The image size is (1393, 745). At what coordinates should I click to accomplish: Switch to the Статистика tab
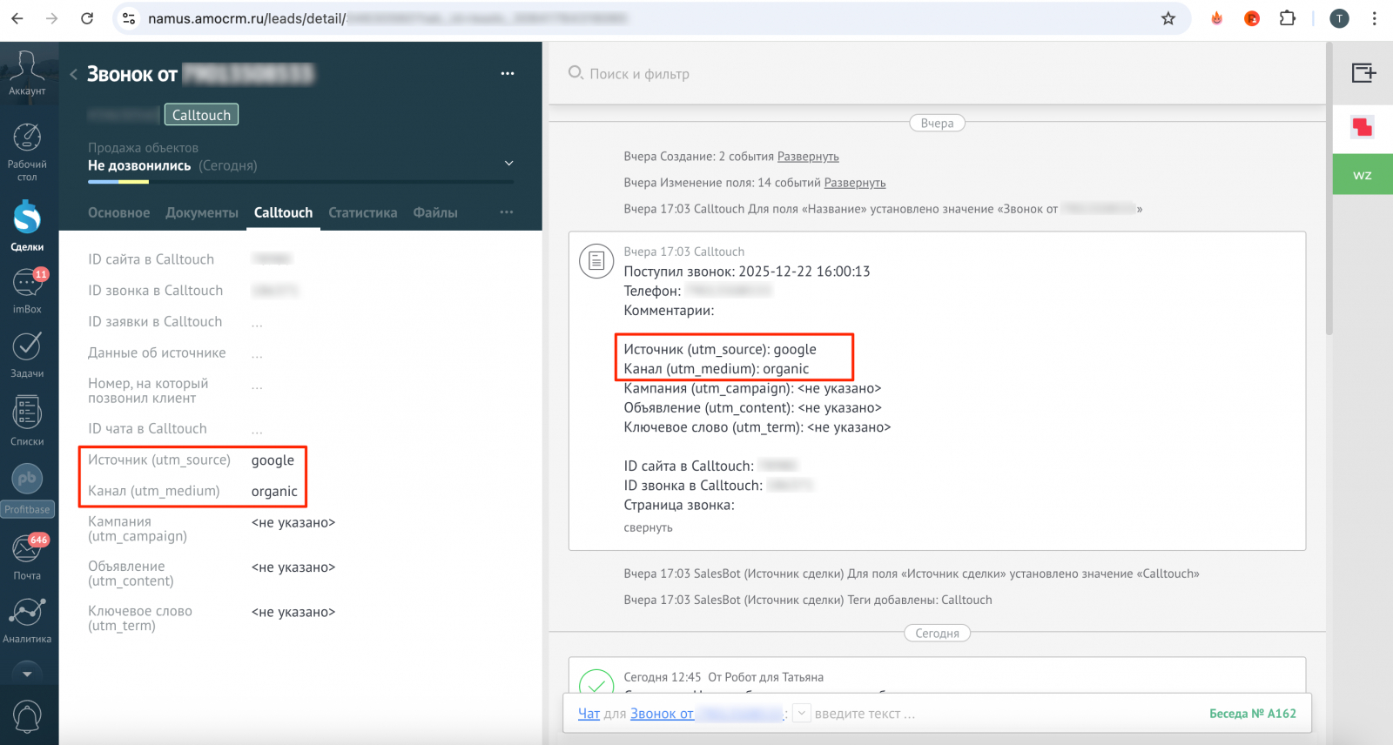(363, 212)
